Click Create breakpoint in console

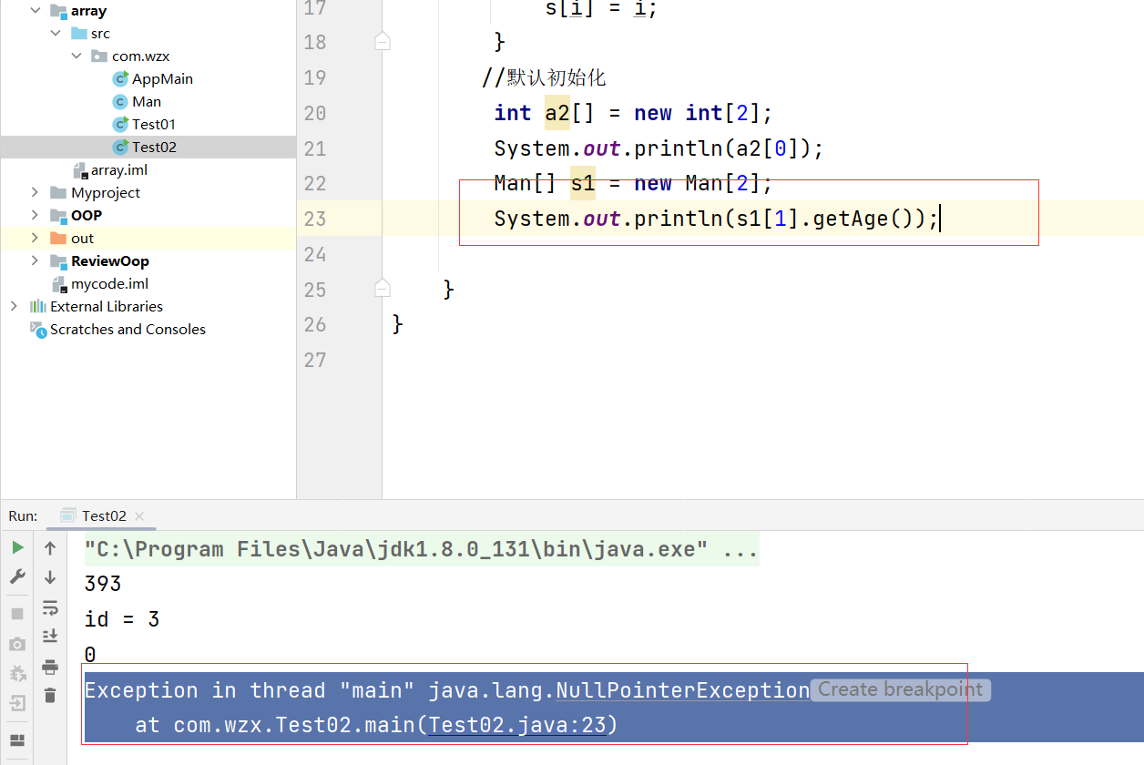pyautogui.click(x=900, y=689)
